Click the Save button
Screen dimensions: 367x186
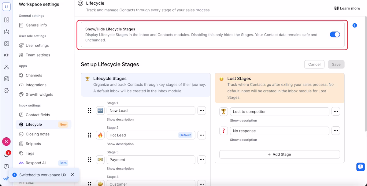click(x=336, y=64)
